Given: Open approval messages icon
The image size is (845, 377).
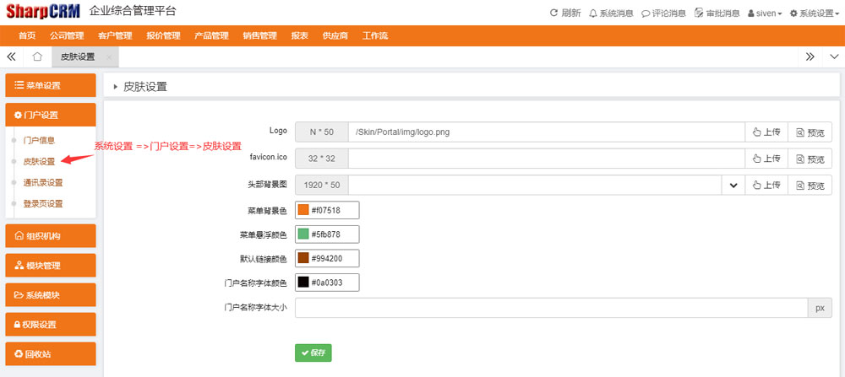Looking at the screenshot, I should [x=698, y=13].
